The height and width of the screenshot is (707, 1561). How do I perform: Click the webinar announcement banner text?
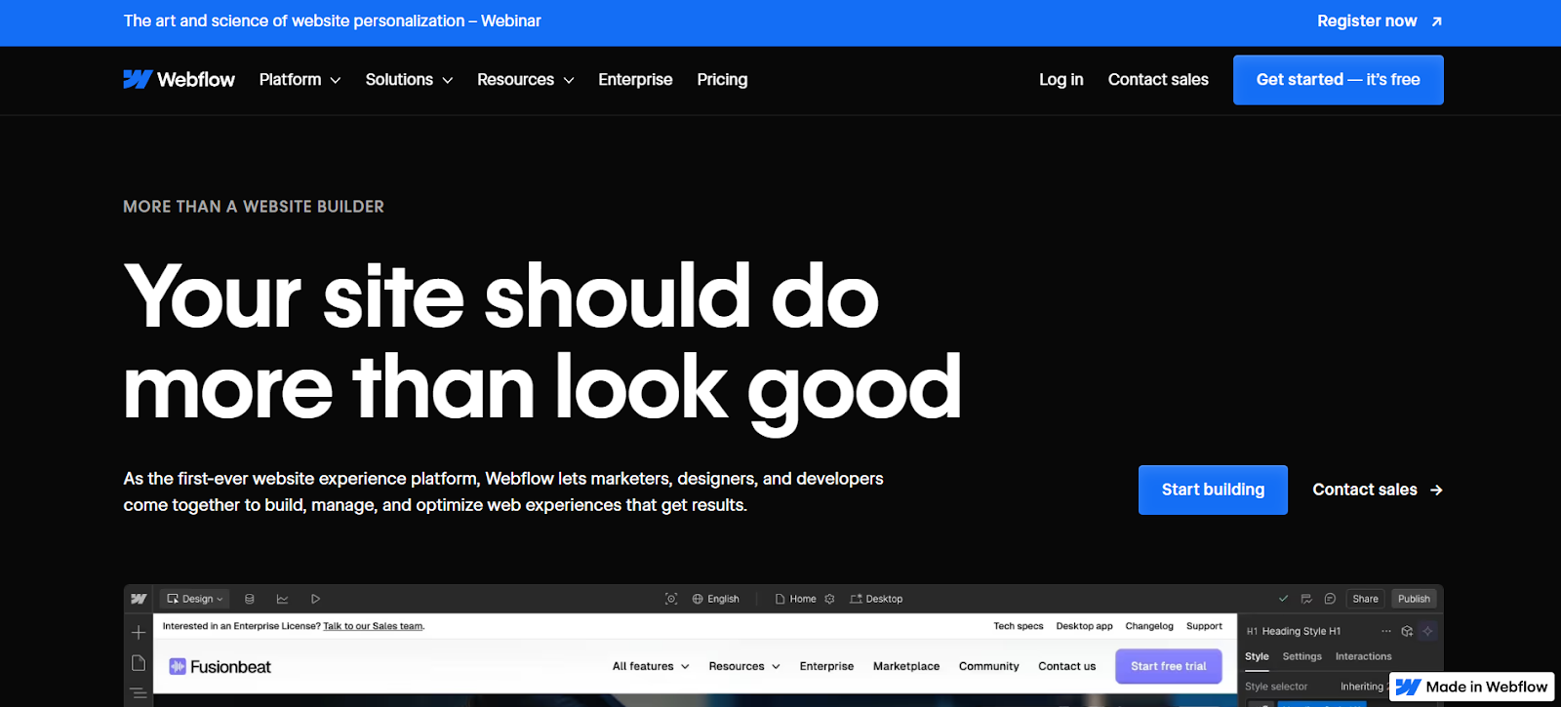click(332, 21)
